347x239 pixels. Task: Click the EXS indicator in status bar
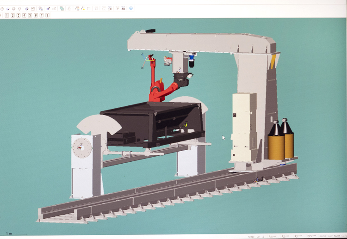pos(311,236)
